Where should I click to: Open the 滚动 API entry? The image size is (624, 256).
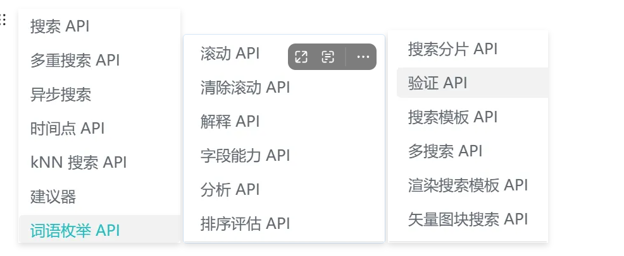pos(230,53)
